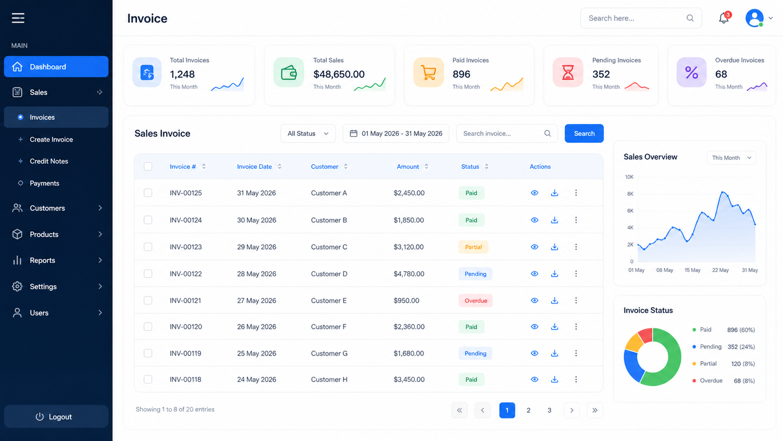Open more actions for INV-00121
Viewport: 783px width, 441px height.
click(x=576, y=300)
